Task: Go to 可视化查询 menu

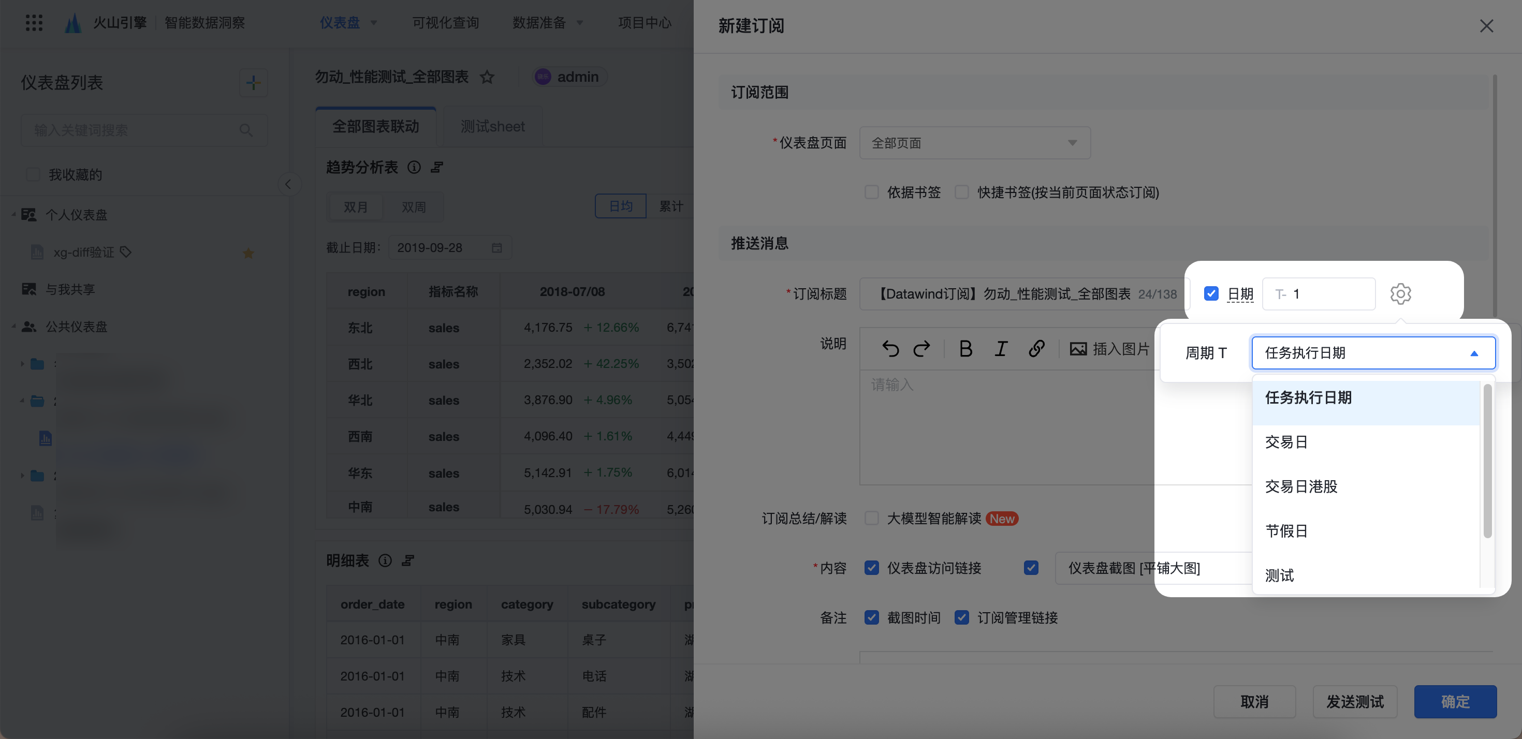Action: (x=446, y=22)
